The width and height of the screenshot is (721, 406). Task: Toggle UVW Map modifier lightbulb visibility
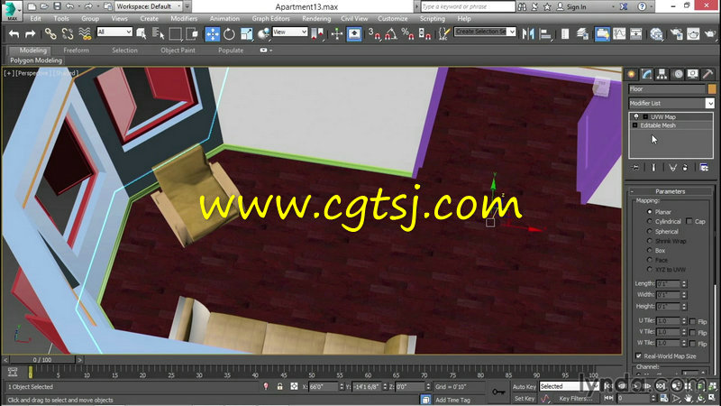(636, 117)
